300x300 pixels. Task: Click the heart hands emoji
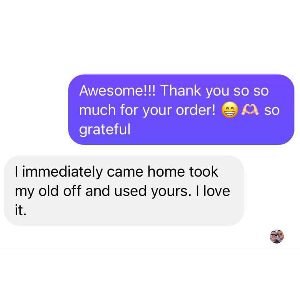pyautogui.click(x=250, y=110)
